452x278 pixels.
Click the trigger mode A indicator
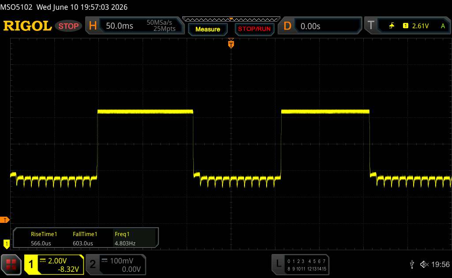click(443, 26)
